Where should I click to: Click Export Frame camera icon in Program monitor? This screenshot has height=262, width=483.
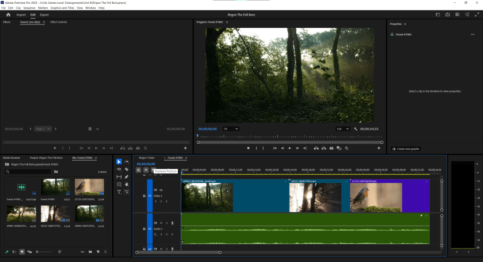point(332,148)
